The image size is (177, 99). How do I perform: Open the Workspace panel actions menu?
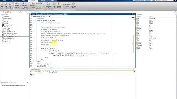click(x=175, y=14)
